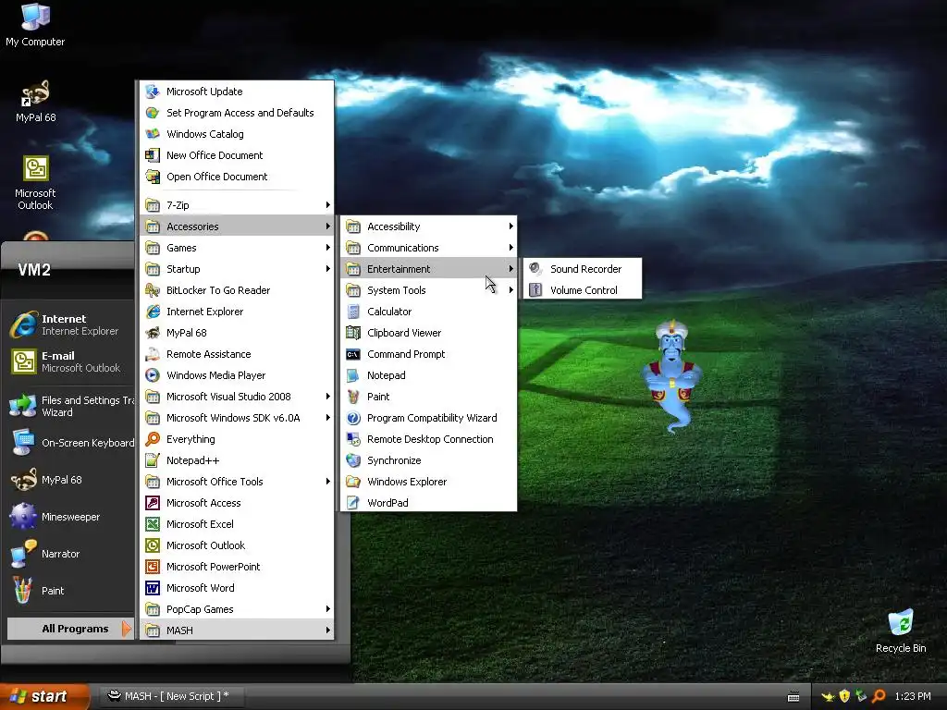
Task: Open Microsoft Update in All Programs
Action: click(237, 92)
